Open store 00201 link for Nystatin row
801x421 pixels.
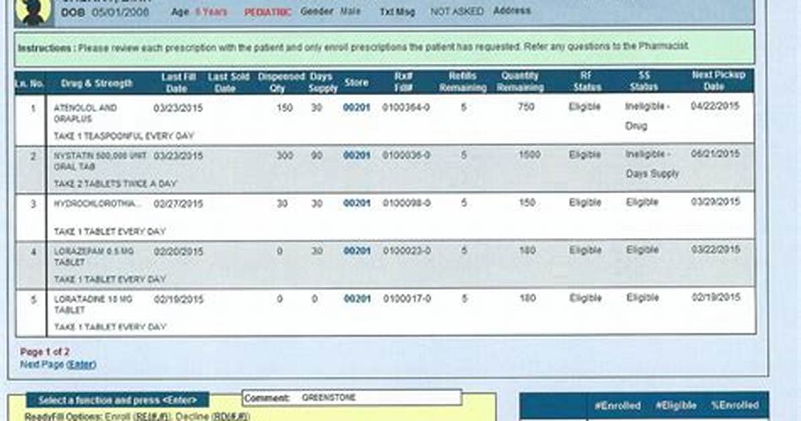[356, 156]
